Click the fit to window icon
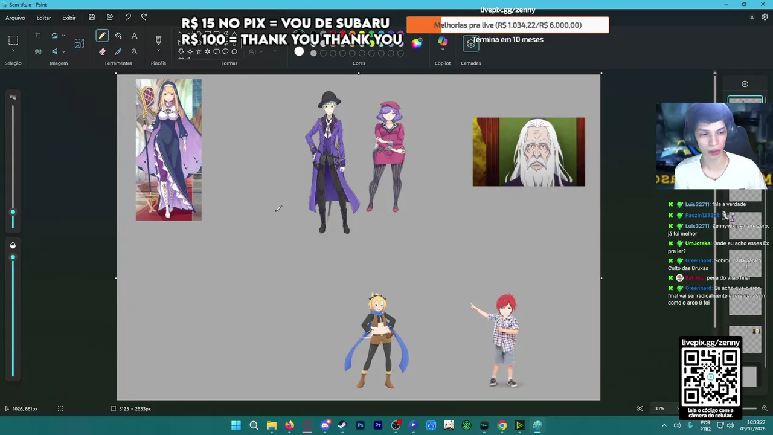 point(640,408)
